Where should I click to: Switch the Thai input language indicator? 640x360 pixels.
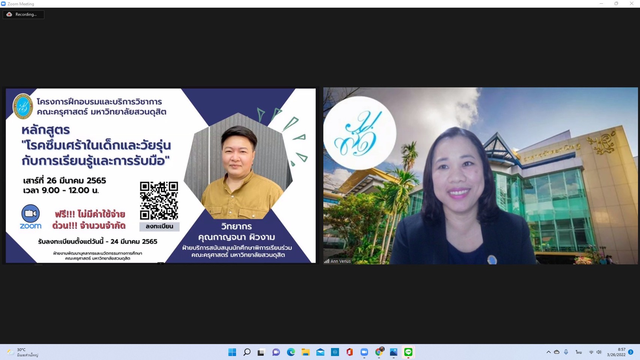(x=579, y=352)
